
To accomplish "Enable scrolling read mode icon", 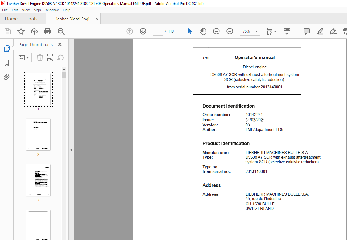I will (x=287, y=31).
